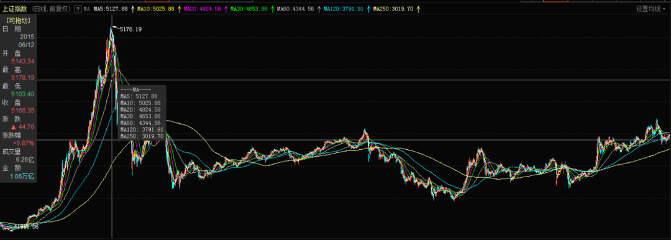Click the 5178.19 peak price marker

click(130, 29)
